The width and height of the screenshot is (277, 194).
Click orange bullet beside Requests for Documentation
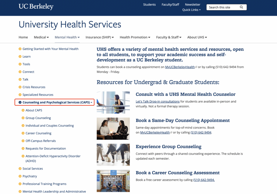point(23,148)
